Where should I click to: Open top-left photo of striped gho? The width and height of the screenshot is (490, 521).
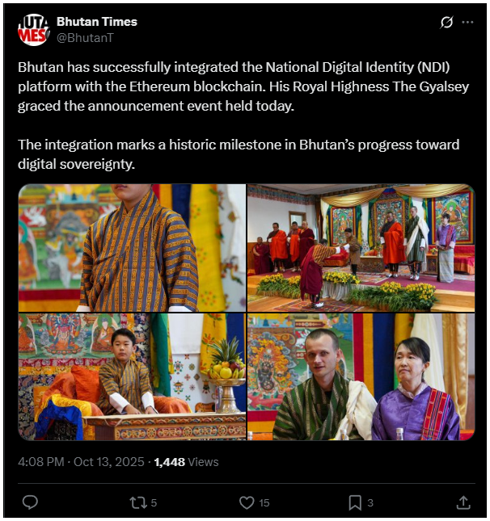click(x=132, y=248)
